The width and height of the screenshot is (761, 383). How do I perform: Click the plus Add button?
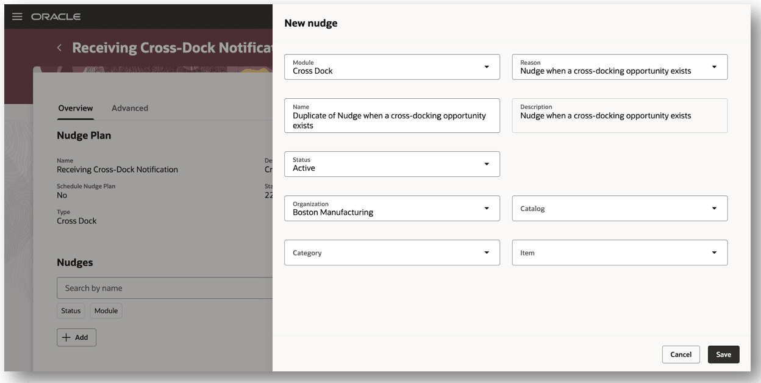click(76, 337)
